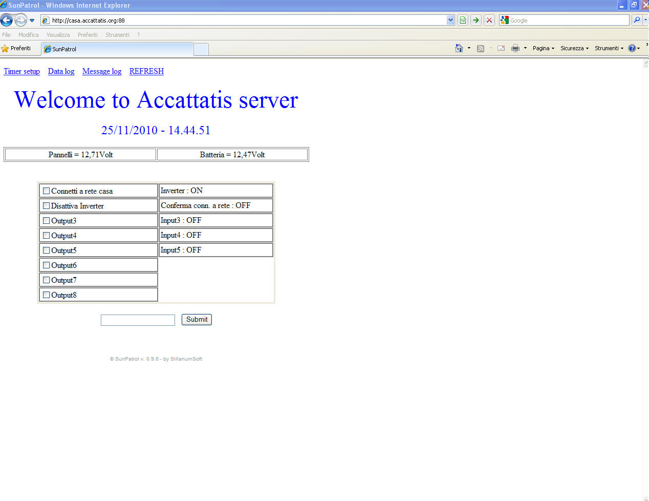Viewport: 649px width, 501px height.
Task: Select the SunPatrol browser tab
Action: [117, 49]
